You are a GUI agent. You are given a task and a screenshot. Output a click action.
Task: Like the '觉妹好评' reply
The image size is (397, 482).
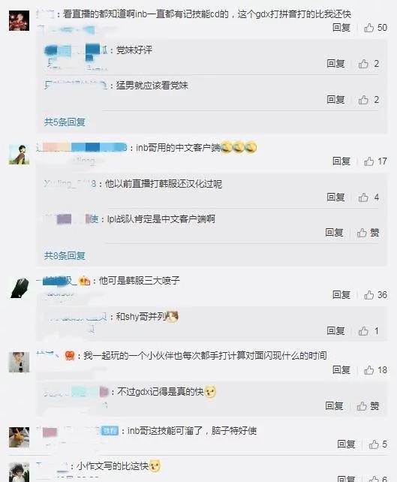[x=368, y=64]
